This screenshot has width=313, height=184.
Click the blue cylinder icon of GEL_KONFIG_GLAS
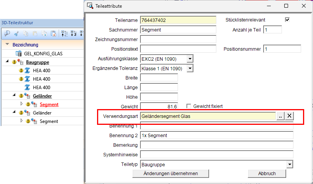tap(18, 54)
